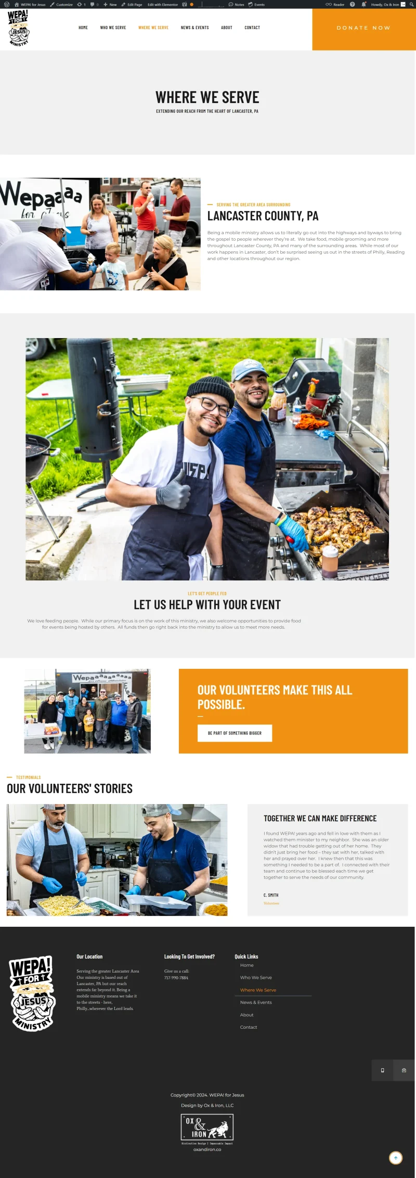Click the search magnifier in admin bar
Image resolution: width=416 pixels, height=1178 pixels.
point(411,4)
